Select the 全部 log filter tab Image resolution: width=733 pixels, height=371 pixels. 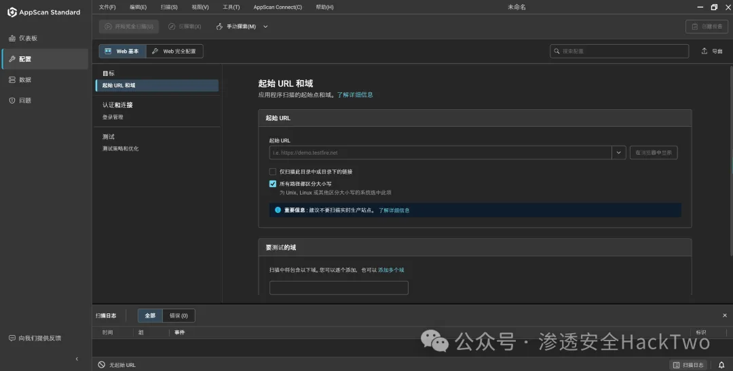coord(150,316)
